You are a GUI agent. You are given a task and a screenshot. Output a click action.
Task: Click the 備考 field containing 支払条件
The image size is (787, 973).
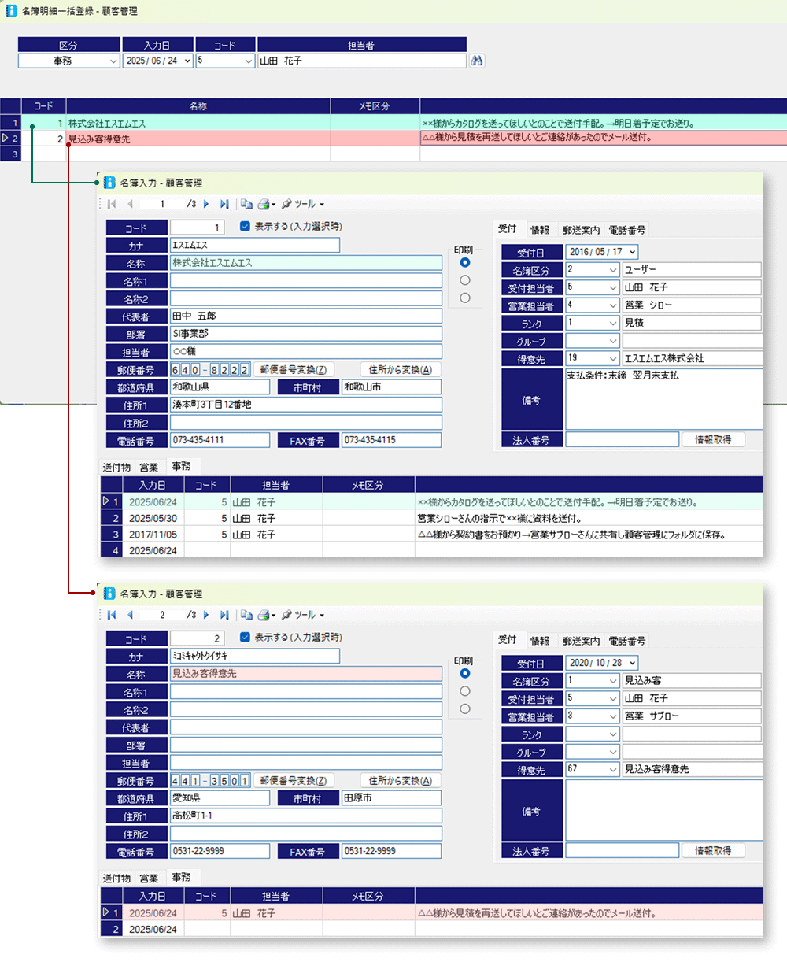click(x=663, y=398)
